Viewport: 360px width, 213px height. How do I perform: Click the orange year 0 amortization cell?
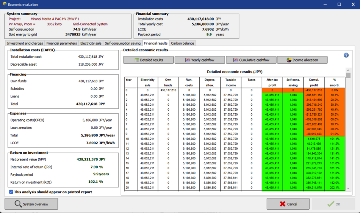click(x=335, y=90)
